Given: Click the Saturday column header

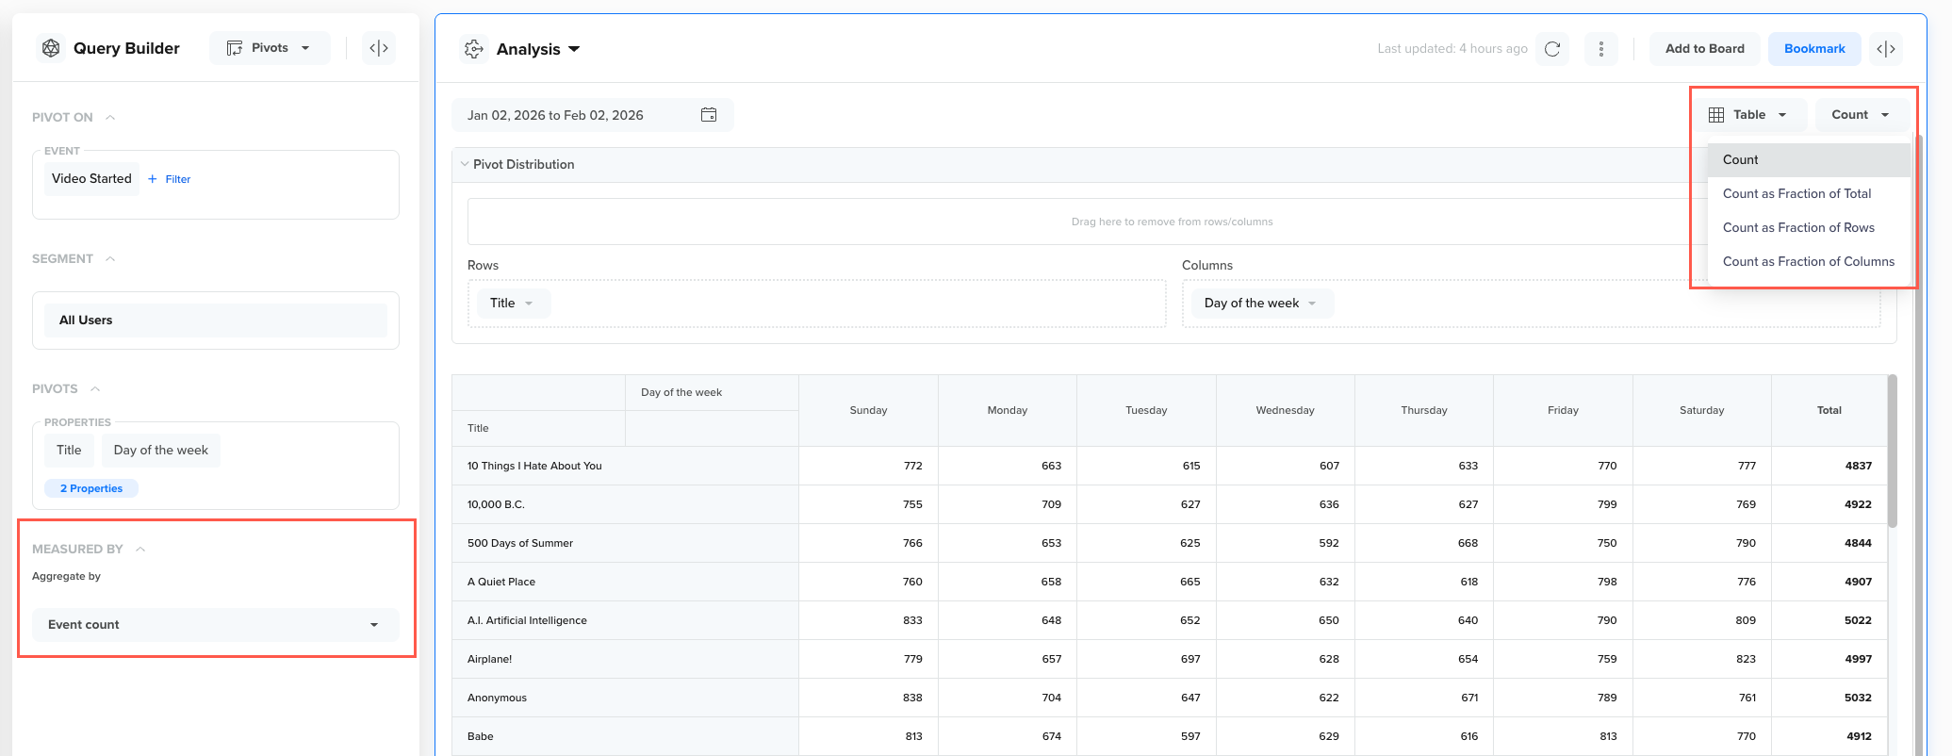Looking at the screenshot, I should pos(1702,411).
